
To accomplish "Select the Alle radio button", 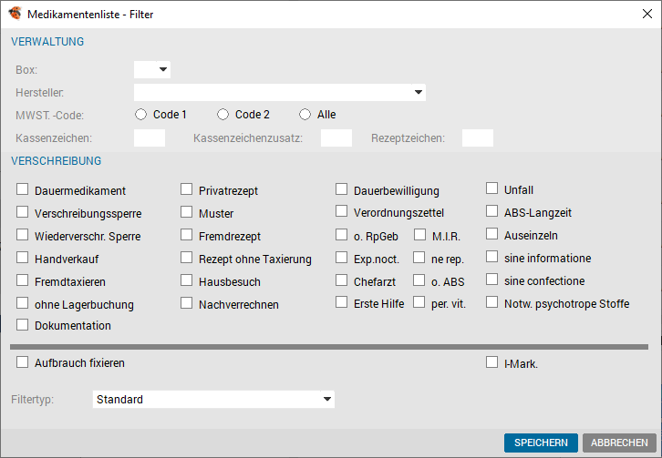I will (305, 115).
